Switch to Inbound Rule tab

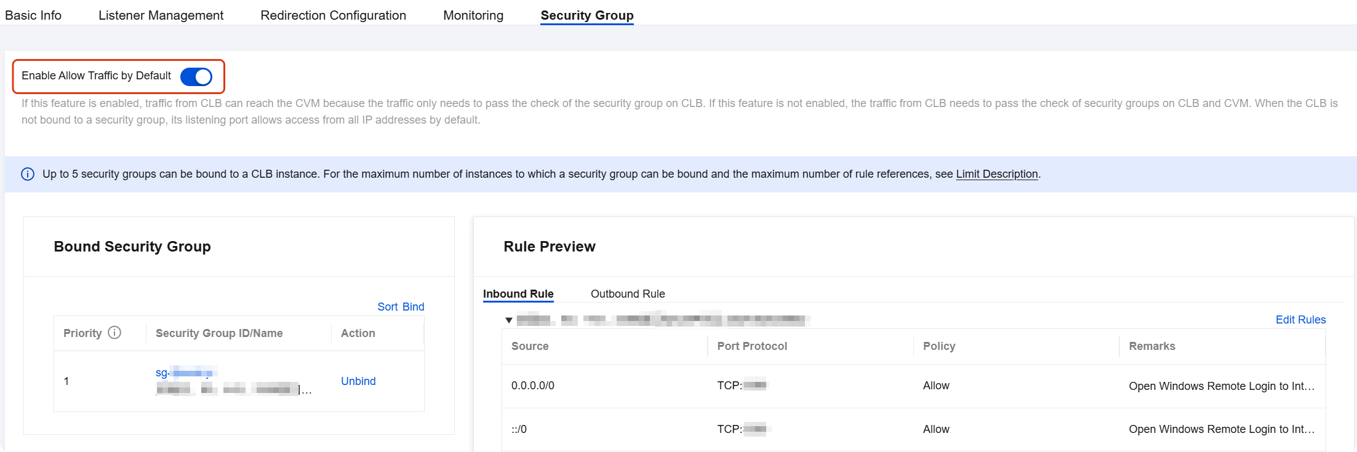click(518, 294)
